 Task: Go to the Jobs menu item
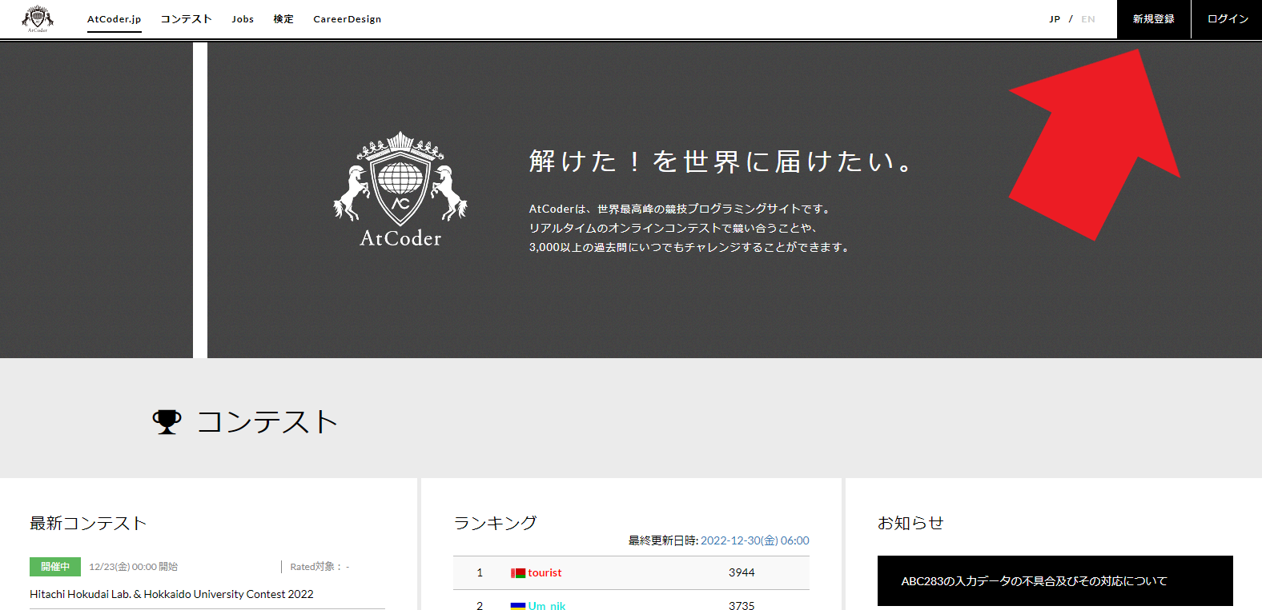[x=243, y=19]
